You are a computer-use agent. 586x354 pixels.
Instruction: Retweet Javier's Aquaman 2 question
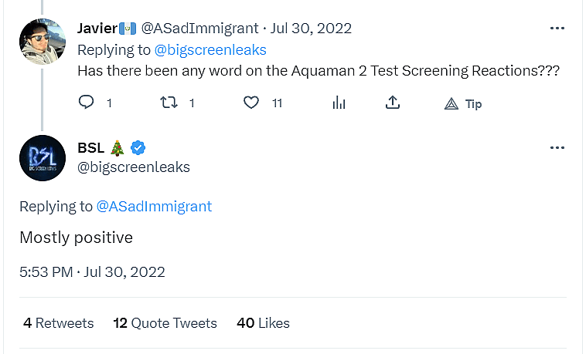tap(168, 103)
